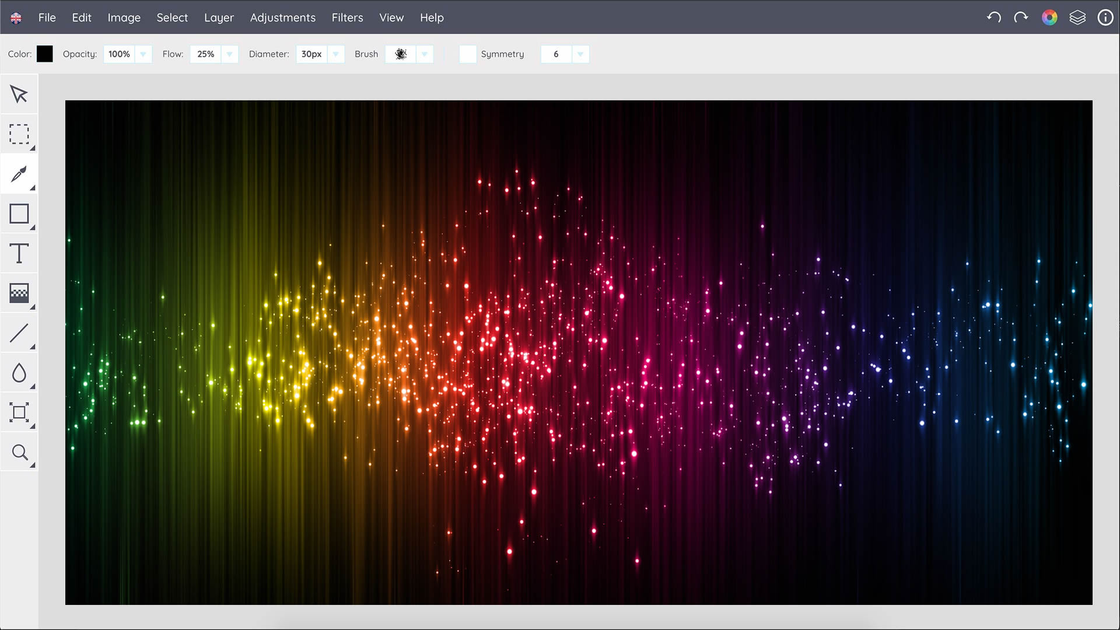Screen dimensions: 1120x630
Task: Open the Filters menu
Action: pos(347,17)
